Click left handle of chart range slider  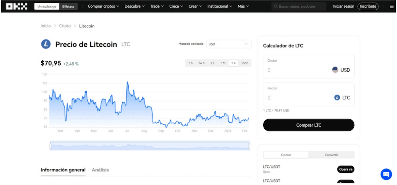[x=50, y=146]
